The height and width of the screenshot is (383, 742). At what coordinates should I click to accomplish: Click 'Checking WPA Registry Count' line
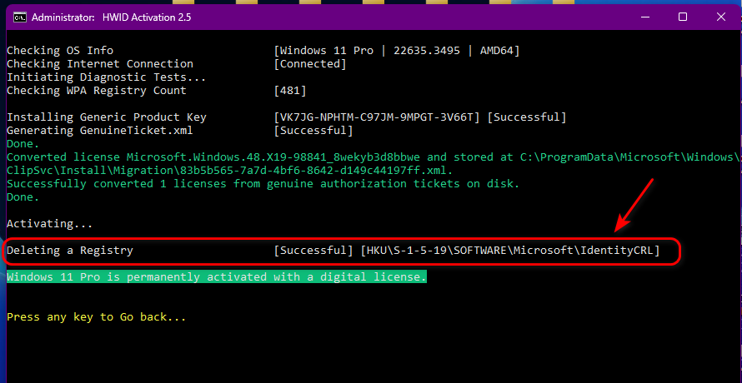pyautogui.click(x=97, y=90)
